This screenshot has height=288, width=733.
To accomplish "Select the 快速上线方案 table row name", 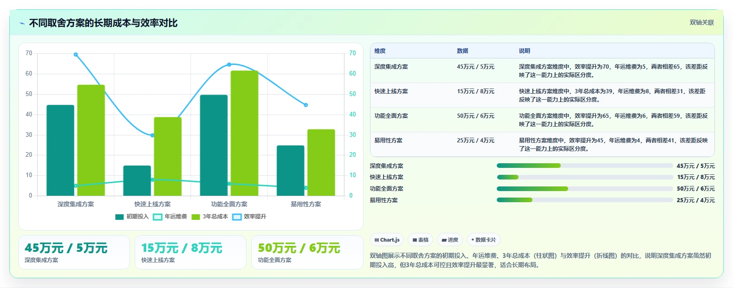I will click(x=391, y=91).
